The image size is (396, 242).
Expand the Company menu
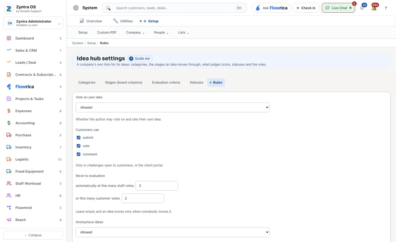click(x=135, y=33)
